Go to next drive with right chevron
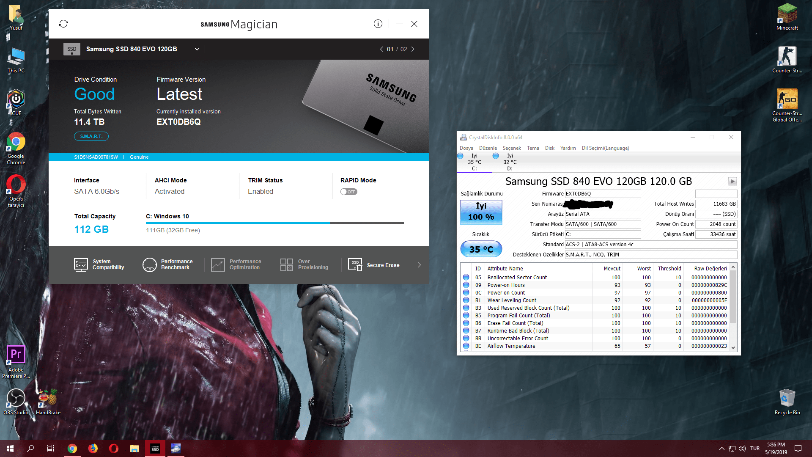Viewport: 812px width, 457px height. coord(413,49)
